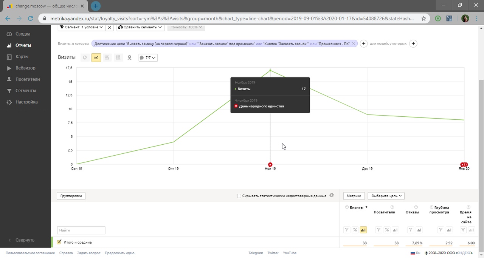
Task: Filter by Посетители funnel icon
Action: tap(379, 230)
